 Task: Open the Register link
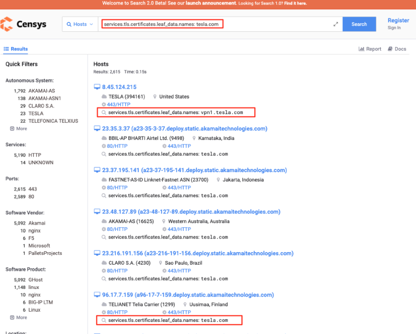click(x=398, y=20)
